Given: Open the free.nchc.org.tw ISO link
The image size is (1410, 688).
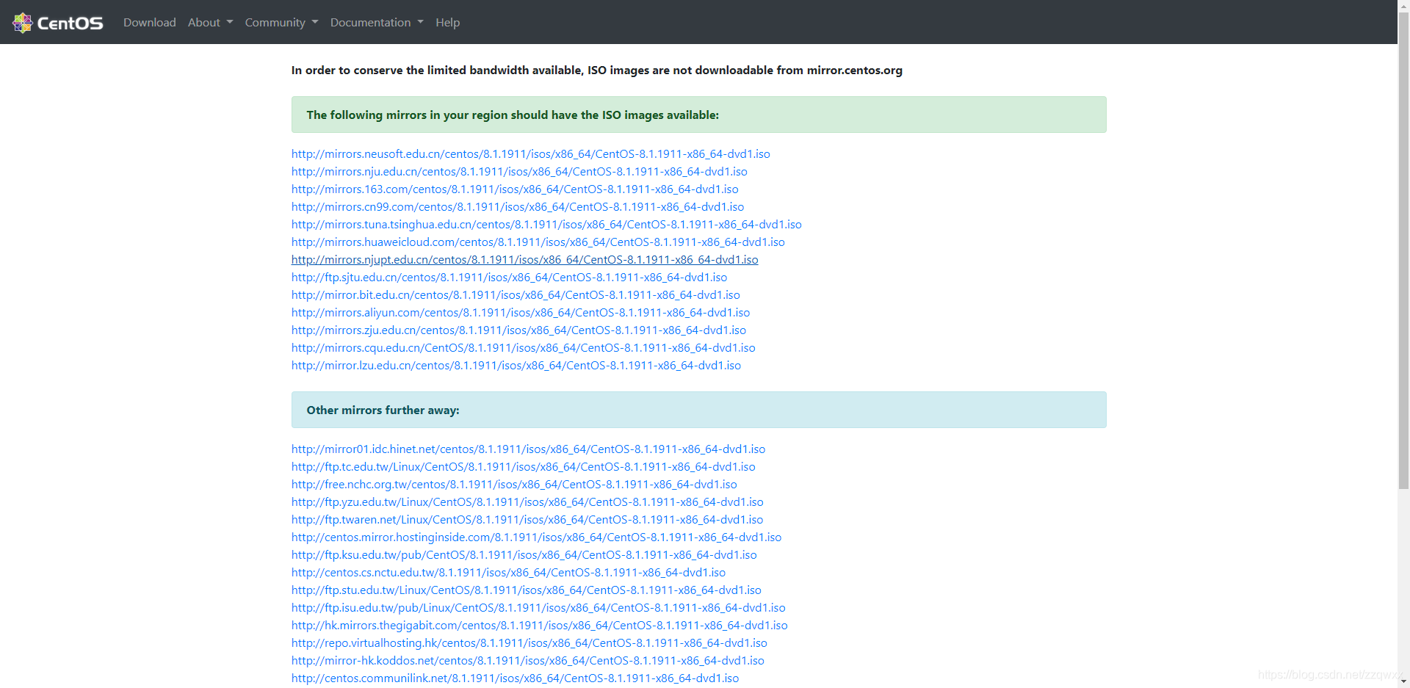Looking at the screenshot, I should [x=514, y=485].
